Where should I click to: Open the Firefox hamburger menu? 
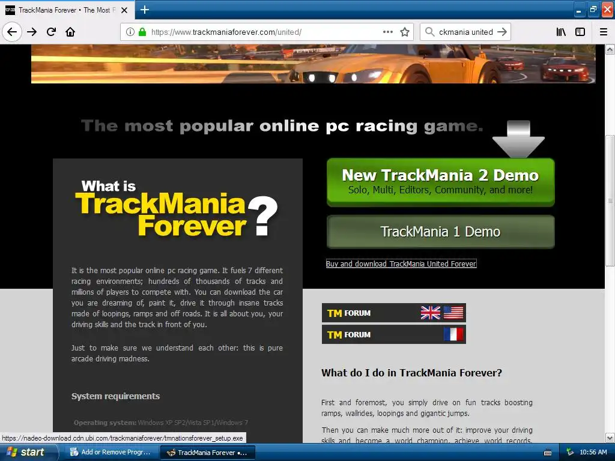coord(604,32)
